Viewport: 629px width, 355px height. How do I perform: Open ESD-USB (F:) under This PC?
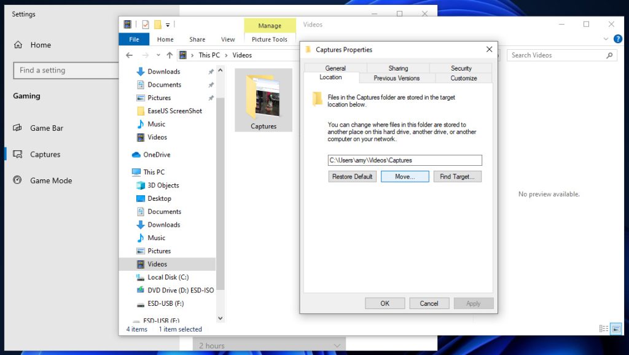coord(166,303)
